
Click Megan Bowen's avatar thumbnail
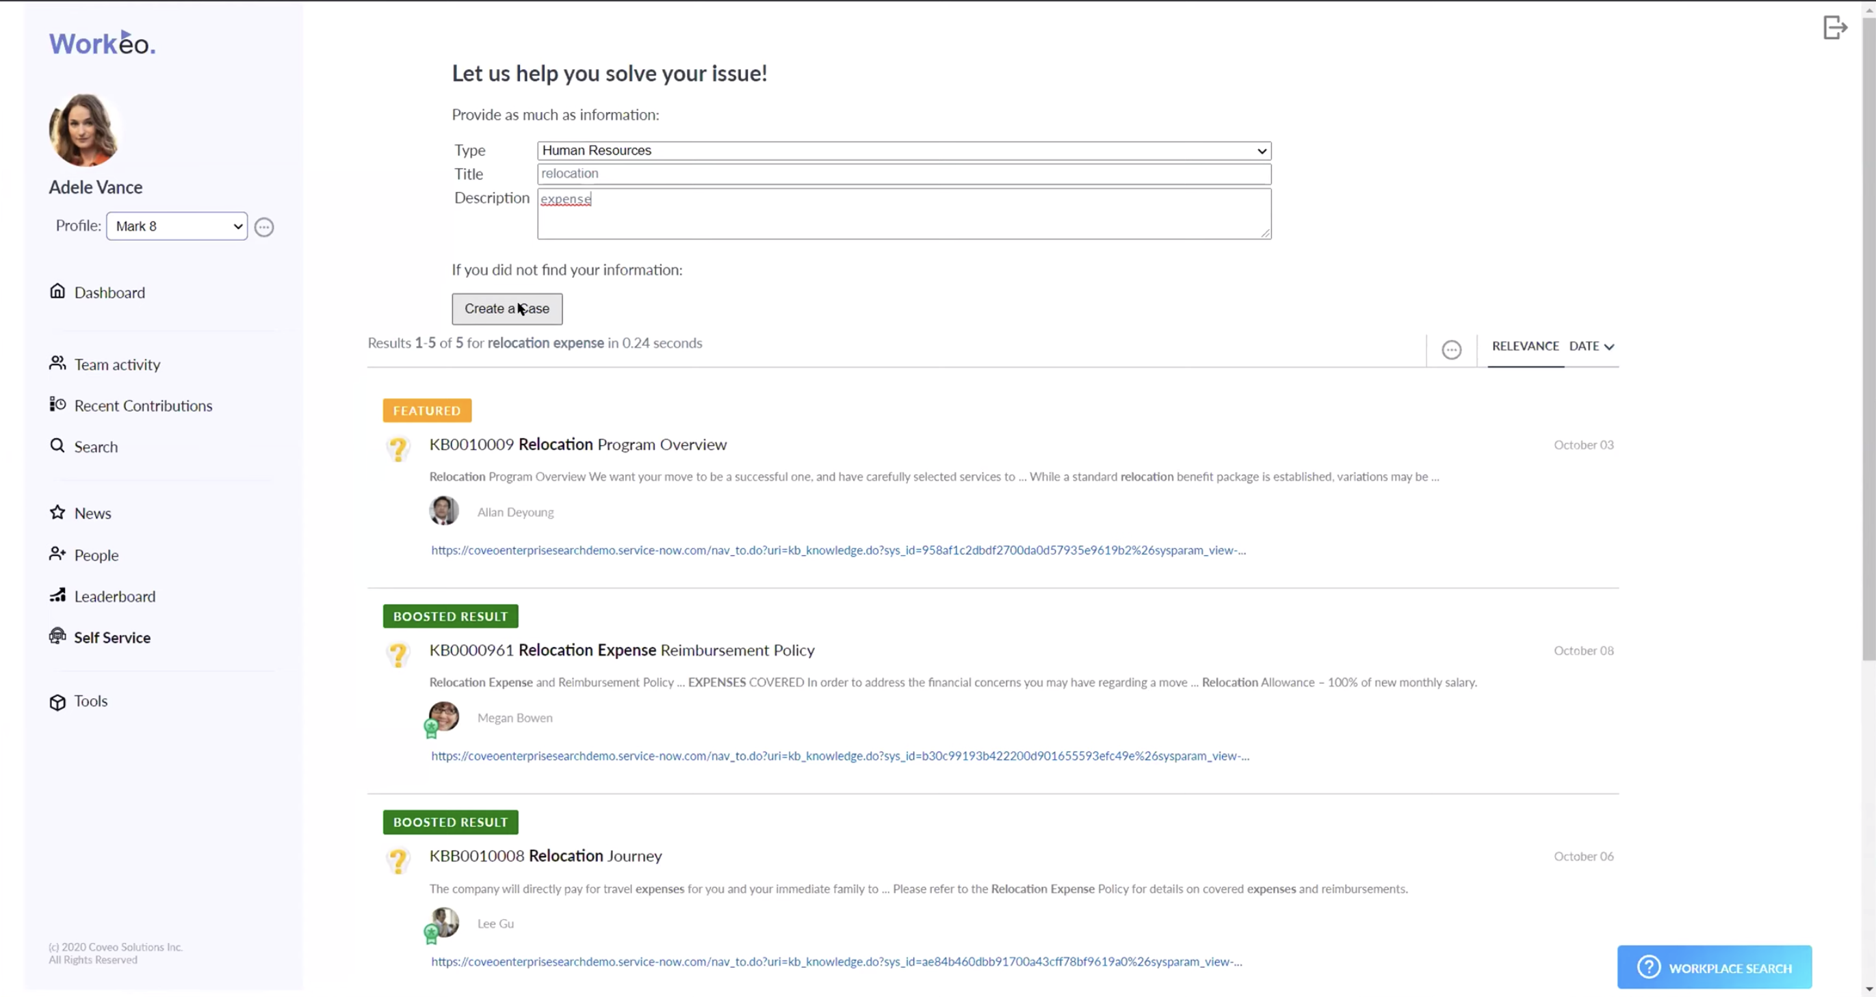[x=443, y=717]
